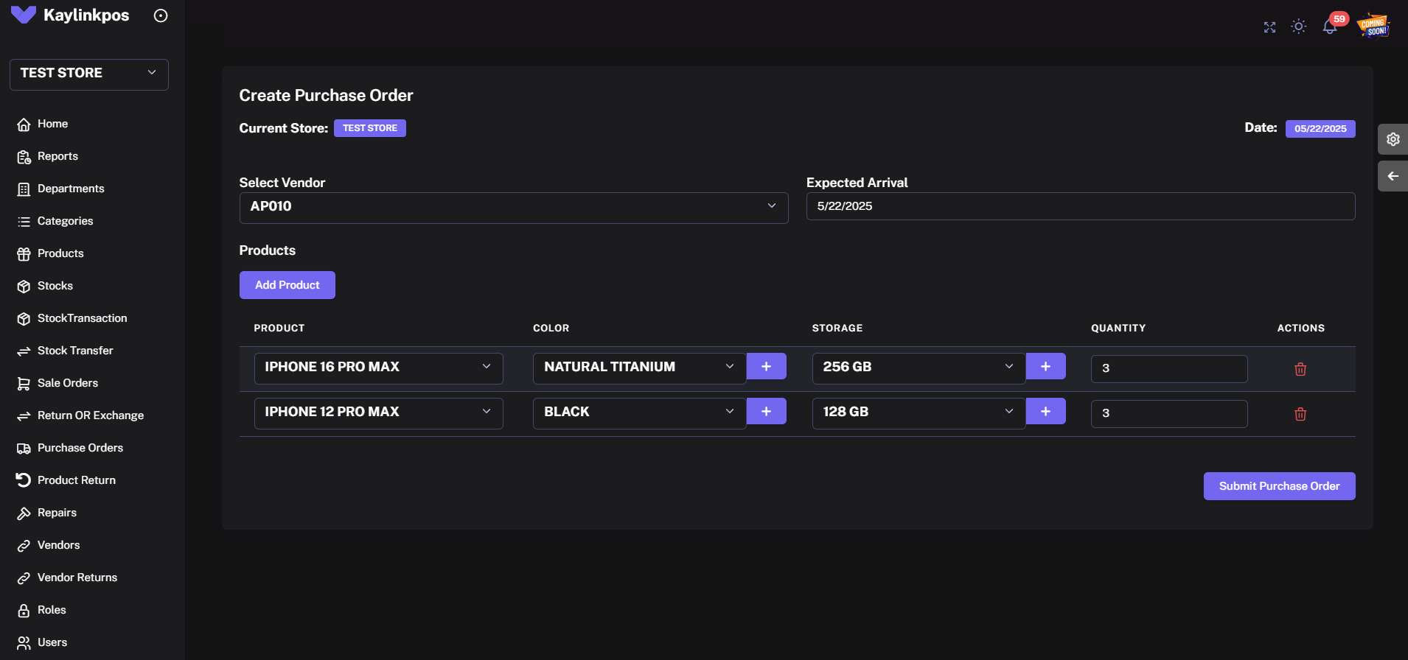Delete the IPHONE 12 PRO MAX row
Viewport: 1408px width, 660px height.
pyautogui.click(x=1300, y=414)
